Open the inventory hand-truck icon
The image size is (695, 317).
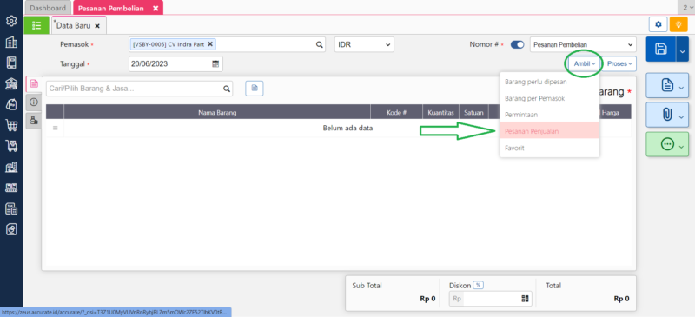point(11,146)
